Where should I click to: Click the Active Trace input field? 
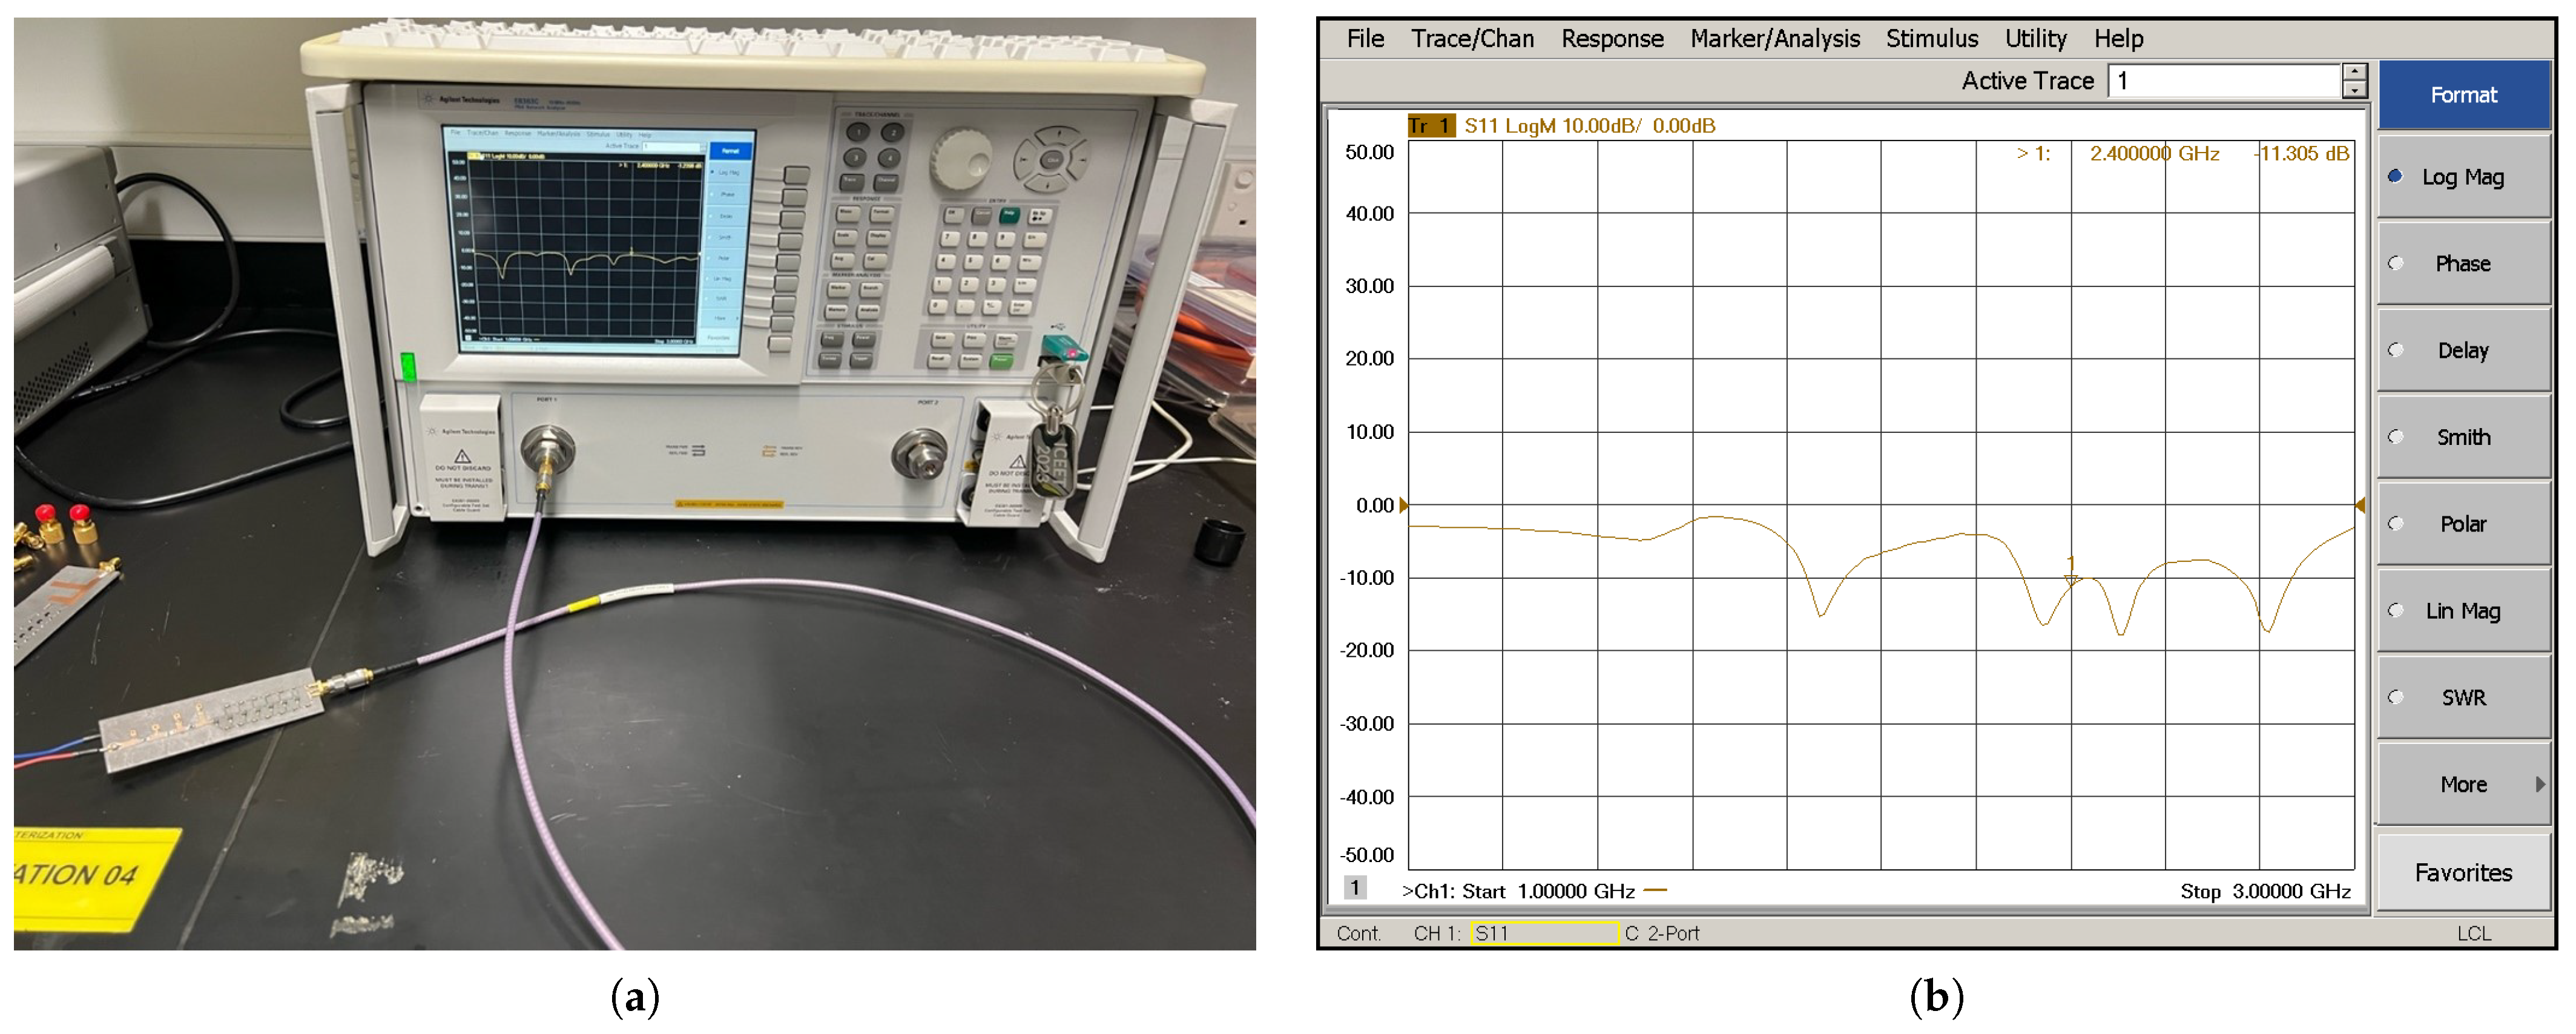(2225, 81)
